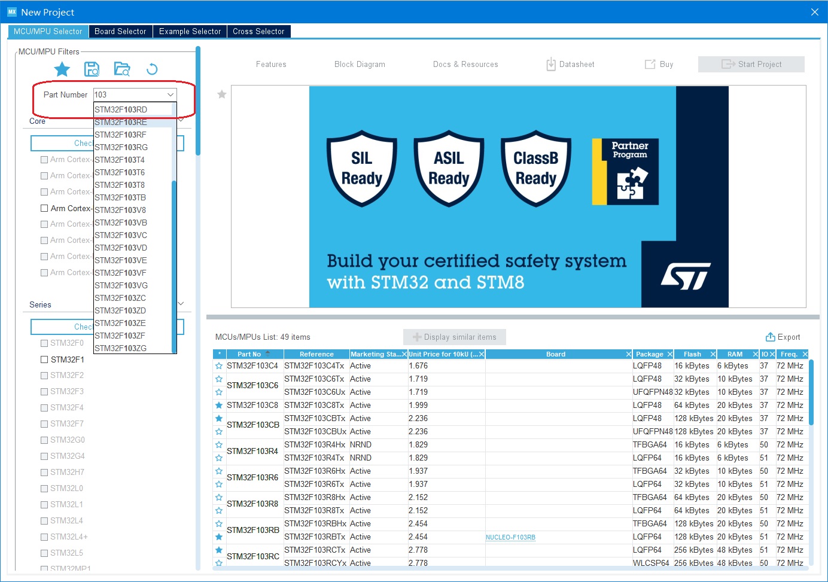828x582 pixels.
Task: Toggle favorite star for STM32F103R4Tx row
Action: tap(219, 458)
